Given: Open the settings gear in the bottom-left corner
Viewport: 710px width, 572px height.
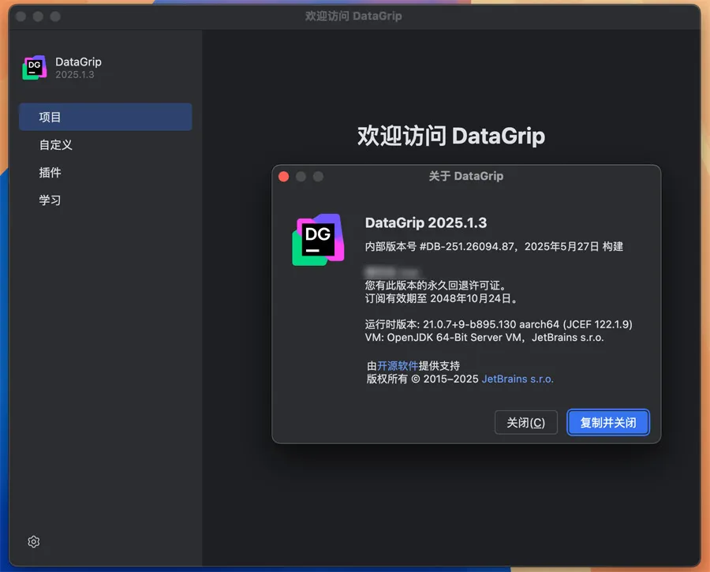Looking at the screenshot, I should click(34, 542).
